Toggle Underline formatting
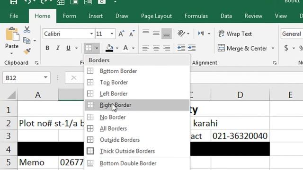This screenshot has height=170, width=303. (x=68, y=48)
